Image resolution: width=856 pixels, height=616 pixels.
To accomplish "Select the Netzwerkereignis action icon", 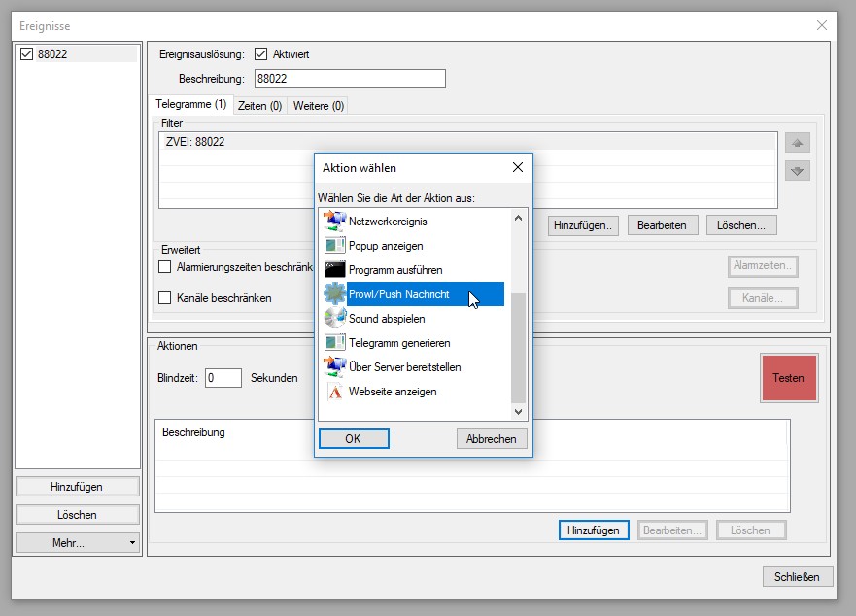I will pyautogui.click(x=334, y=221).
